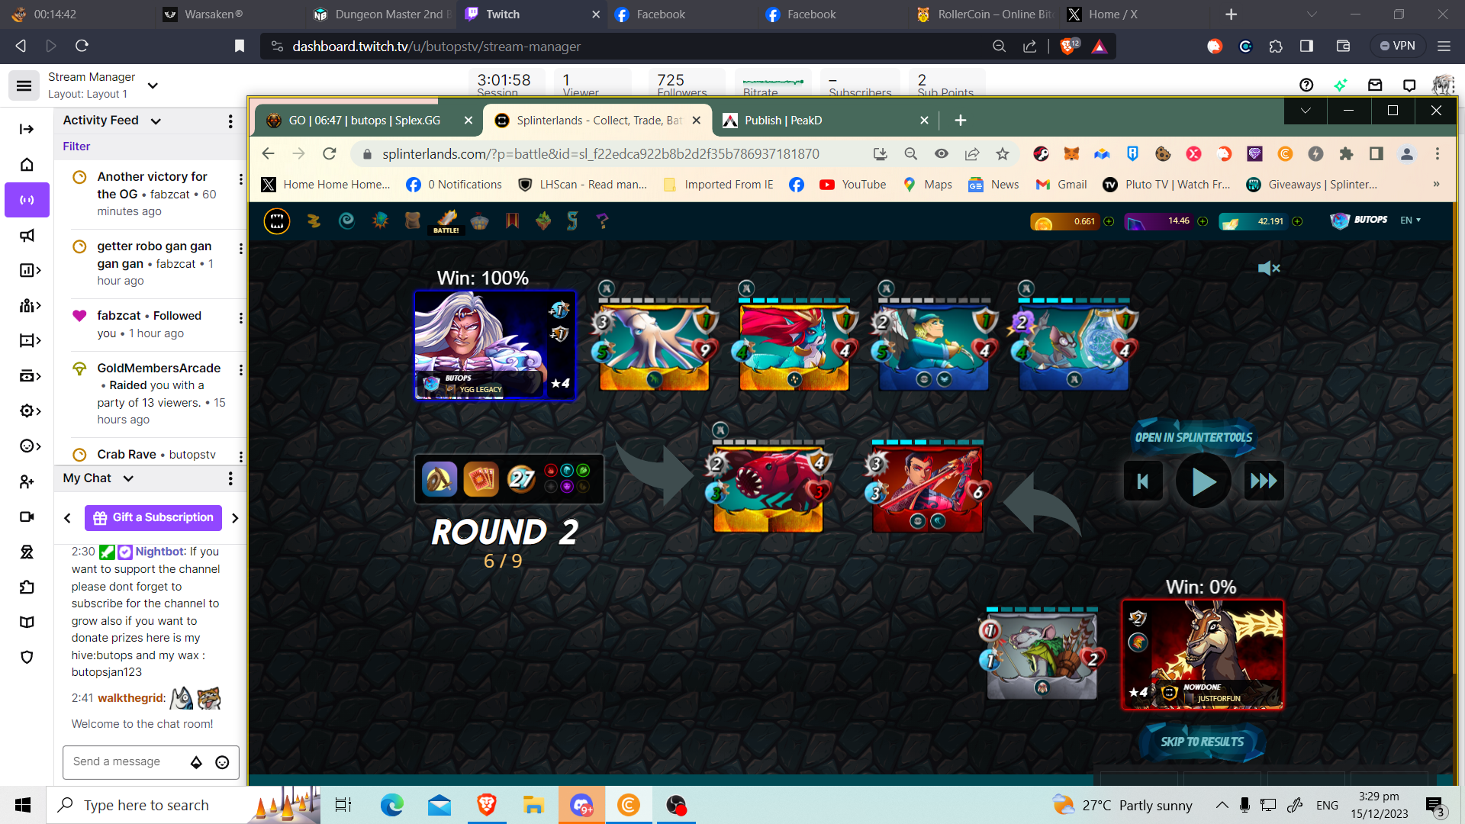Open Twitch dashboard help question icon
Viewport: 1465px width, 824px height.
coord(1306,85)
